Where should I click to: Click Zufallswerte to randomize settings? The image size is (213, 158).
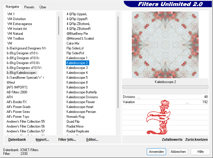click(172, 140)
